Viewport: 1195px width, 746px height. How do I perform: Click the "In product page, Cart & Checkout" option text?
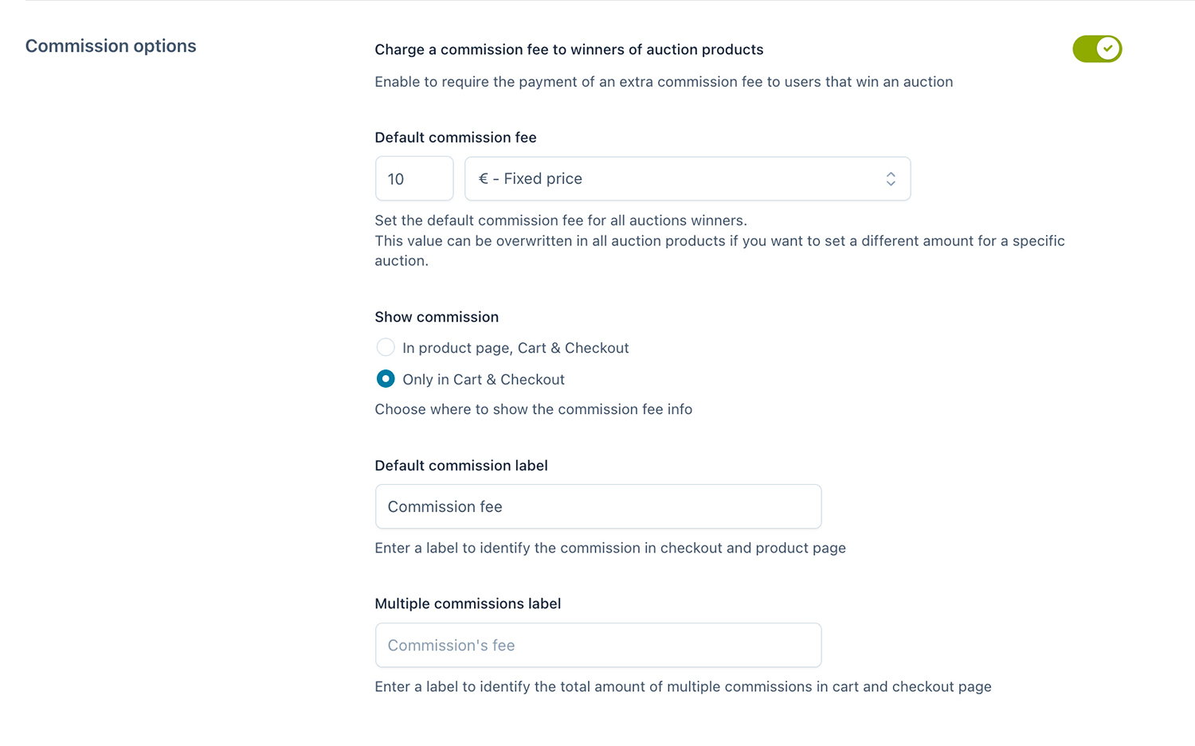pyautogui.click(x=515, y=348)
